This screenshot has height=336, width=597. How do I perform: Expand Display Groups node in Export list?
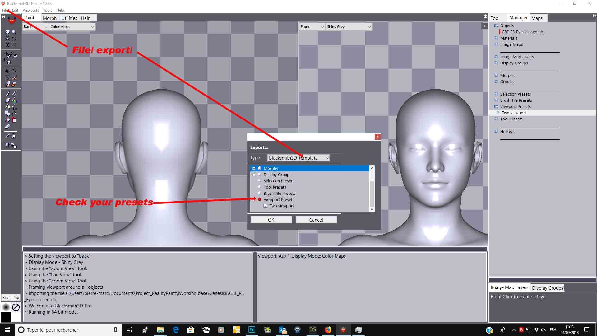click(254, 175)
